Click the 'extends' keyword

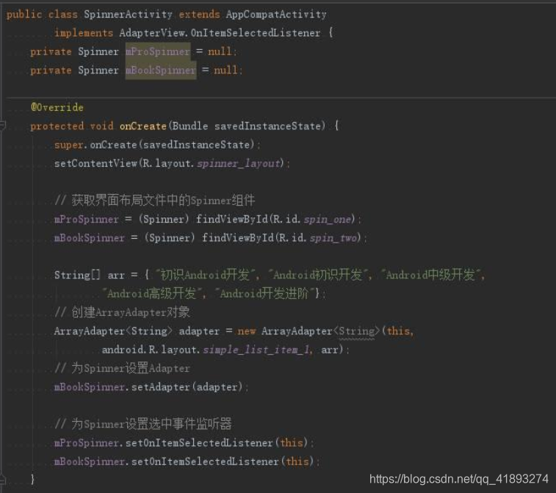[x=199, y=15]
